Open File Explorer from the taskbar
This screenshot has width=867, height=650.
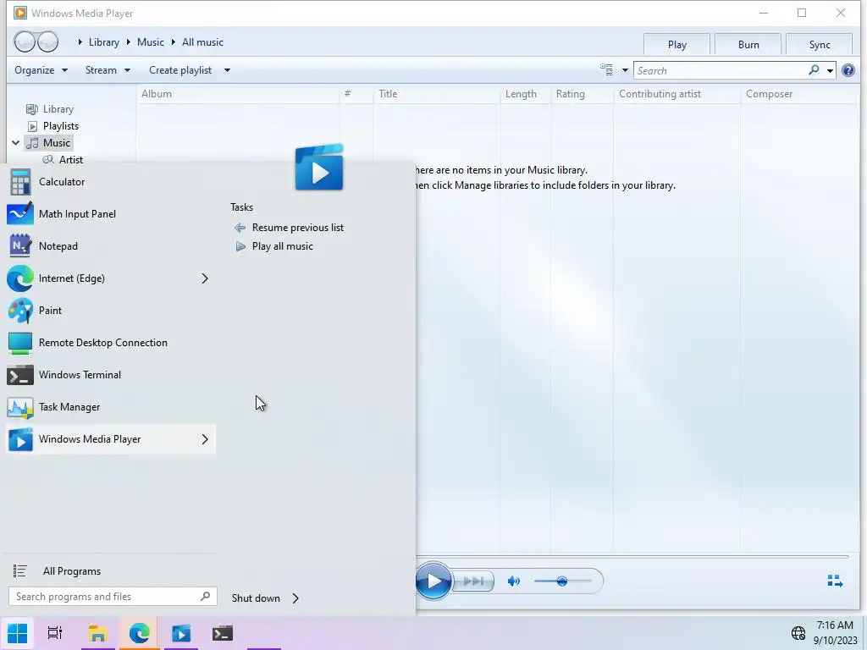tap(98, 633)
